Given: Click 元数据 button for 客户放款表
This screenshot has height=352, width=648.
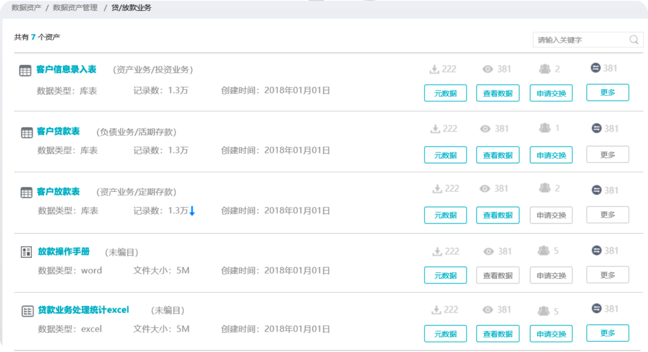Looking at the screenshot, I should point(445,215).
